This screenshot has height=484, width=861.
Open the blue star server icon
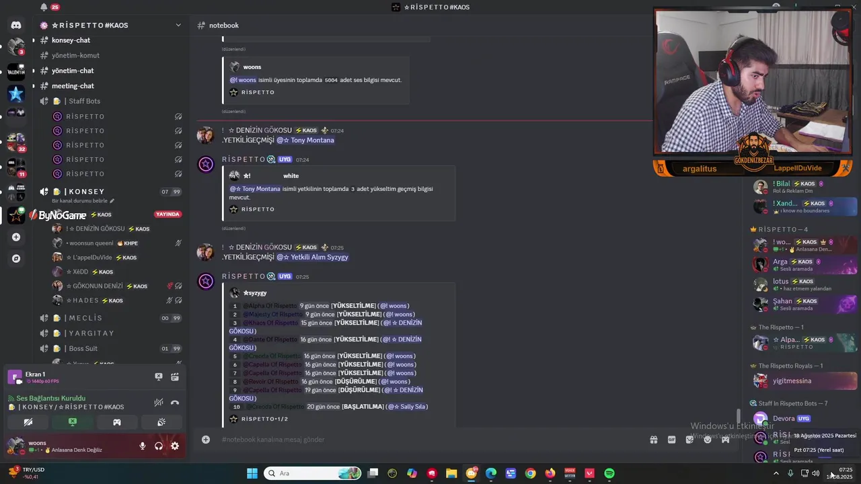16,94
